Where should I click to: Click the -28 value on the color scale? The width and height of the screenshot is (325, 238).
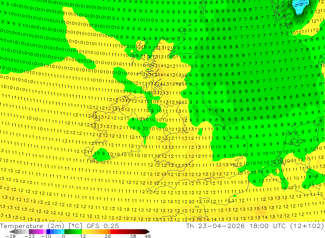[10, 236]
